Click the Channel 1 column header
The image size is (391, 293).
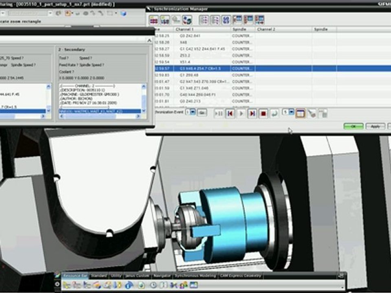[x=202, y=29]
